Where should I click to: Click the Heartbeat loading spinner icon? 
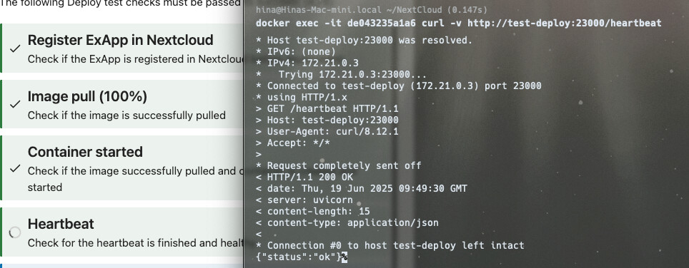(x=15, y=232)
